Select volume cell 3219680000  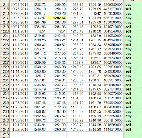[113, 71]
